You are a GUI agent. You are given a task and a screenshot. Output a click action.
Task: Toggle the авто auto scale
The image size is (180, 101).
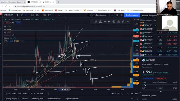click(137, 93)
